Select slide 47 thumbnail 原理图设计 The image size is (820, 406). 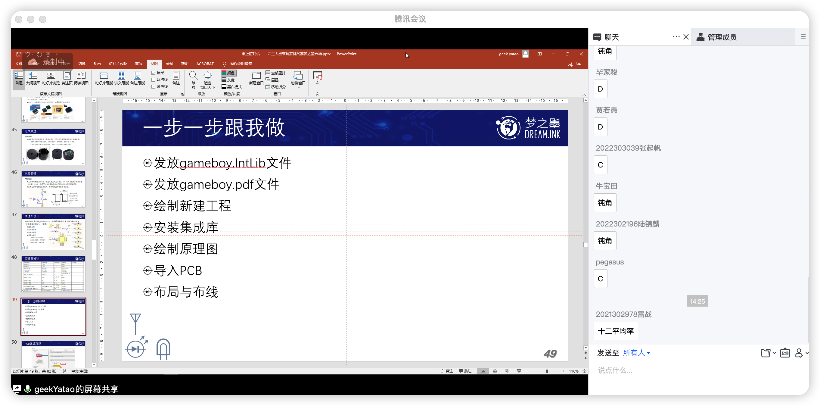pyautogui.click(x=53, y=232)
